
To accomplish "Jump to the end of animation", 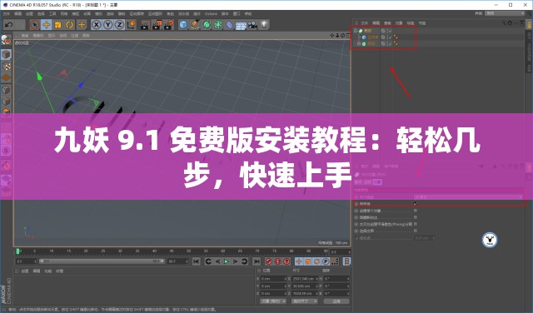I will pos(257,261).
